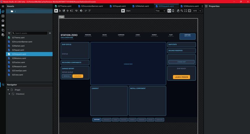
Task: Select the solid arrow selection tool
Action: click(56, 11)
